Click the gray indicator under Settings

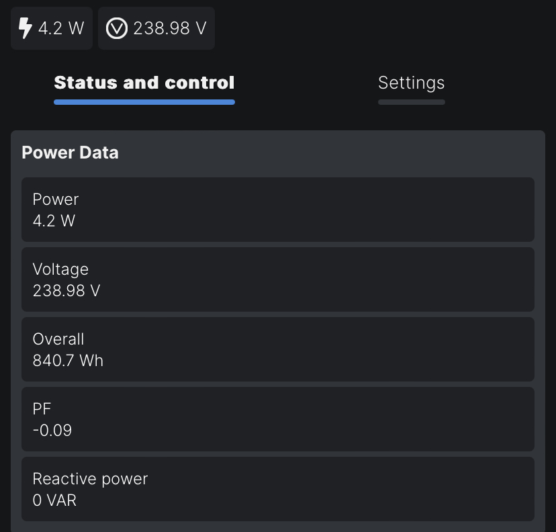[412, 102]
